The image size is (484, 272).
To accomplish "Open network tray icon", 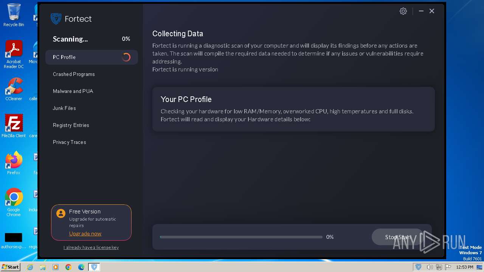I will coord(439,267).
